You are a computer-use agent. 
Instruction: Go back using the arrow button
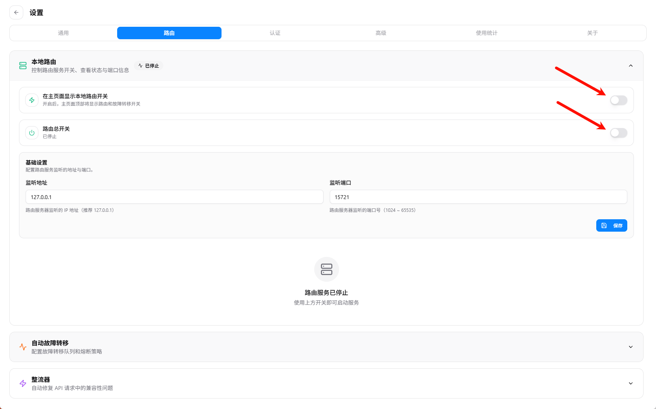pyautogui.click(x=16, y=12)
